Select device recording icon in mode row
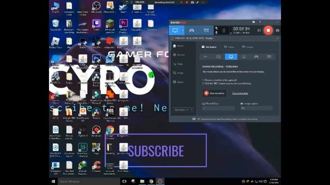This screenshot has width=330, height=185. tap(269, 57)
